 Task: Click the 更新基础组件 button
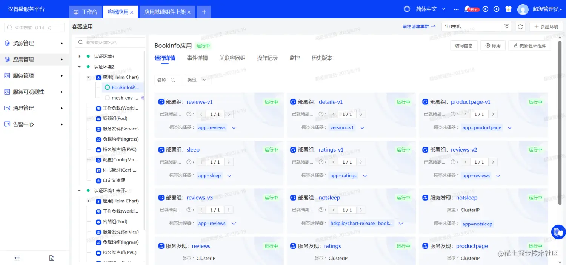pos(530,46)
